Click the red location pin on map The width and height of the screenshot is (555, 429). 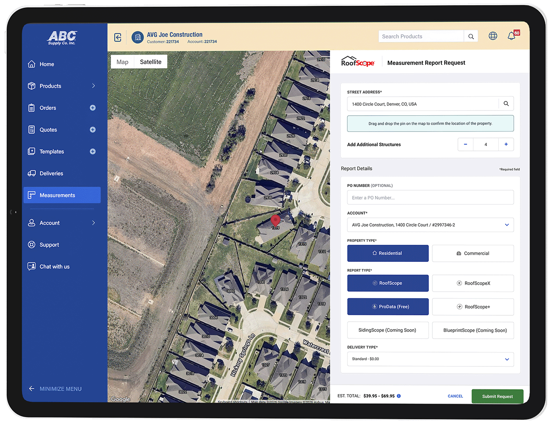coord(275,221)
